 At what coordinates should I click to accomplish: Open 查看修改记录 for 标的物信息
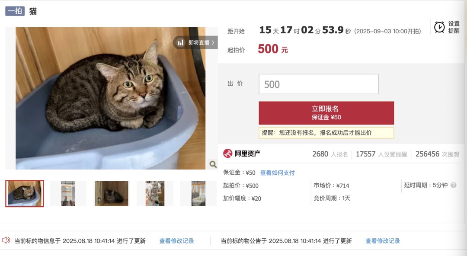tap(176, 241)
